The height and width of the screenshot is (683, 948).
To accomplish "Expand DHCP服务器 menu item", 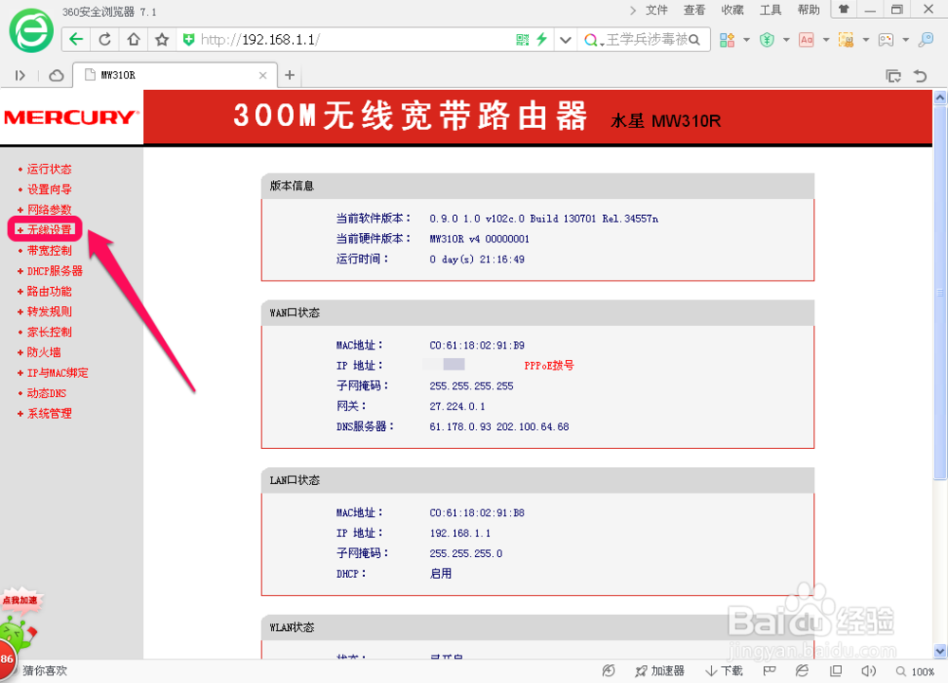I will click(54, 271).
